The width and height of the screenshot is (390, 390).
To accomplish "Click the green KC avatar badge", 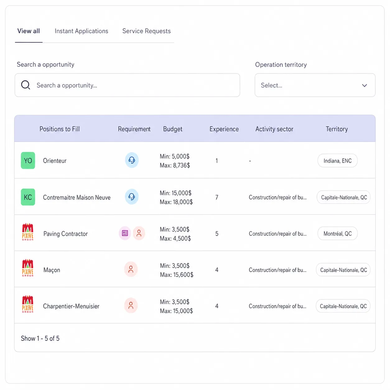I will (28, 197).
